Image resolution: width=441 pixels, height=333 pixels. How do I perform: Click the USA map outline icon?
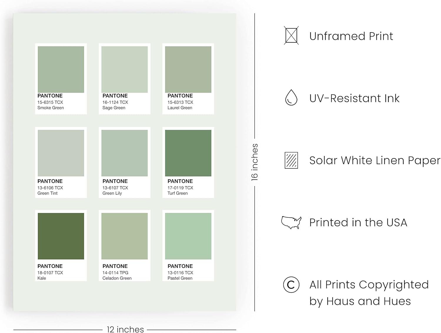pos(291,222)
